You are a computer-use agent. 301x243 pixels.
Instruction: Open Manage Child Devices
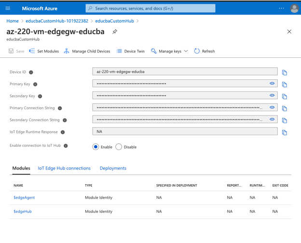pos(87,51)
